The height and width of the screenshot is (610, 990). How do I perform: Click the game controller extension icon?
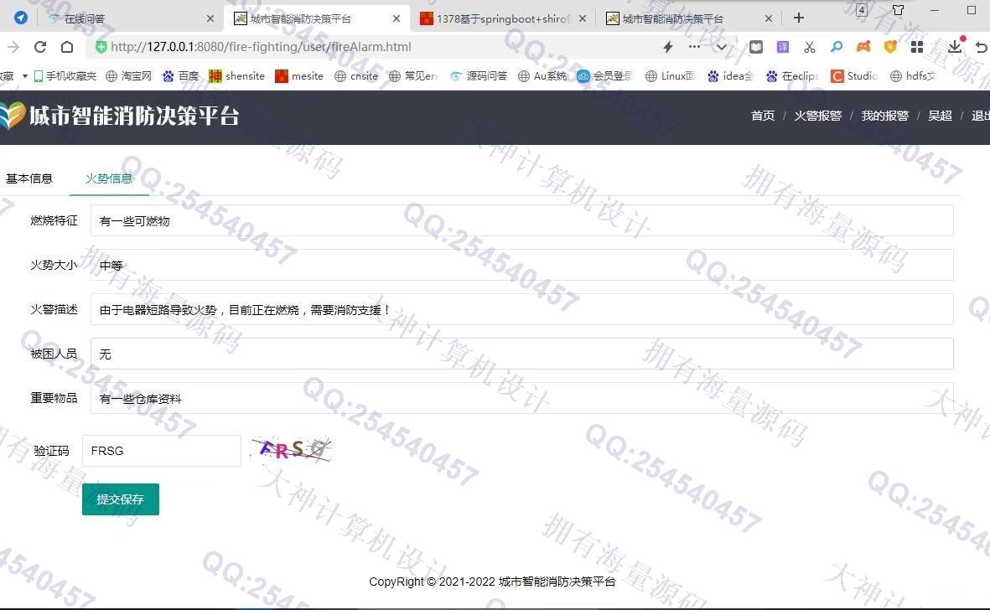pos(863,47)
